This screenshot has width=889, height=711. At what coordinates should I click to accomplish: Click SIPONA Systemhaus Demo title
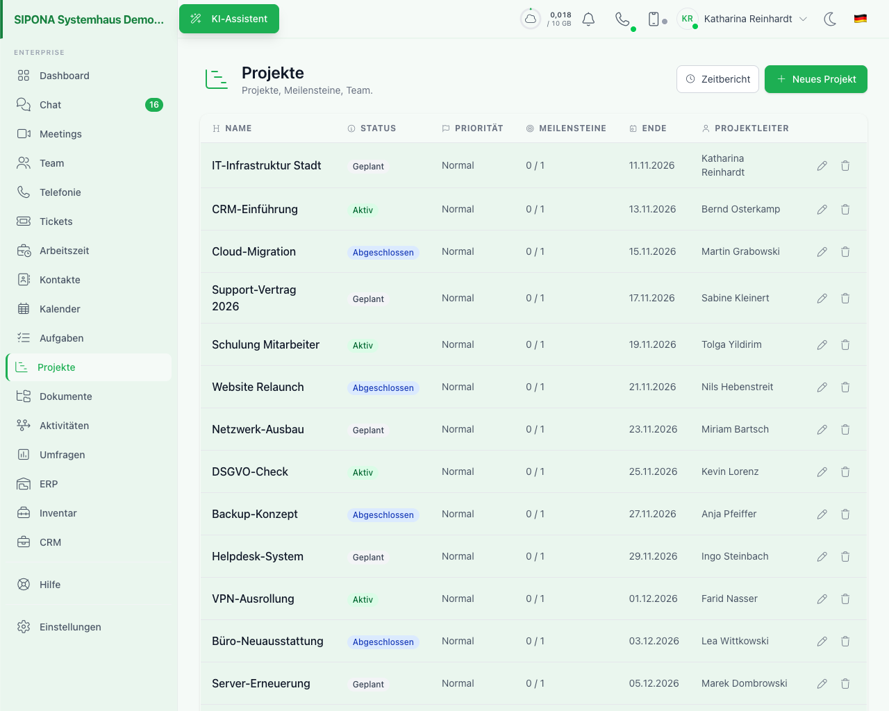pyautogui.click(x=89, y=19)
